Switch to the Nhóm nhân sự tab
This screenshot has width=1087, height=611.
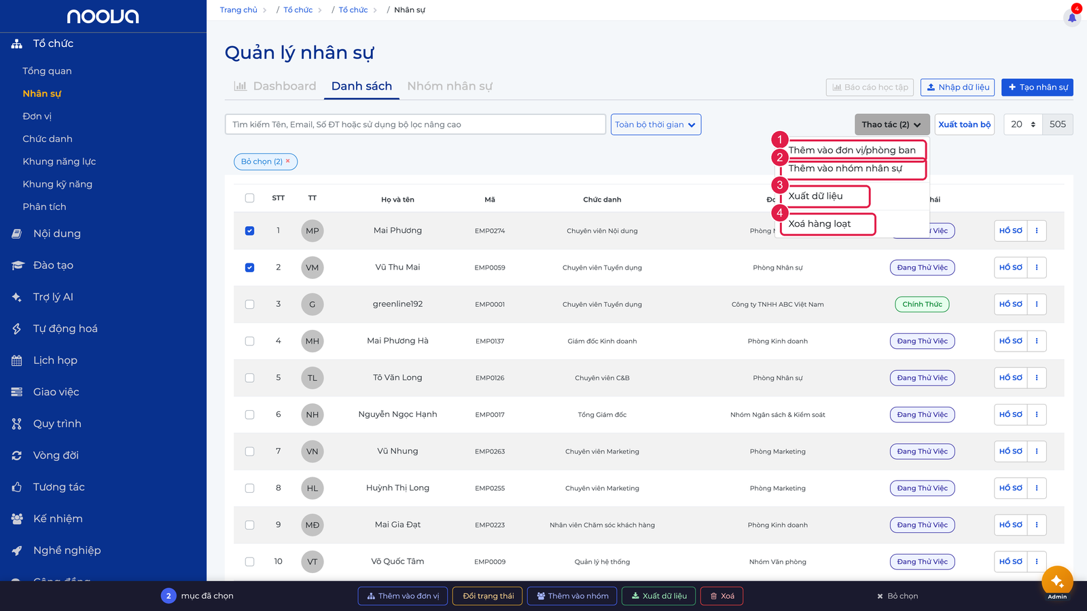(x=450, y=86)
